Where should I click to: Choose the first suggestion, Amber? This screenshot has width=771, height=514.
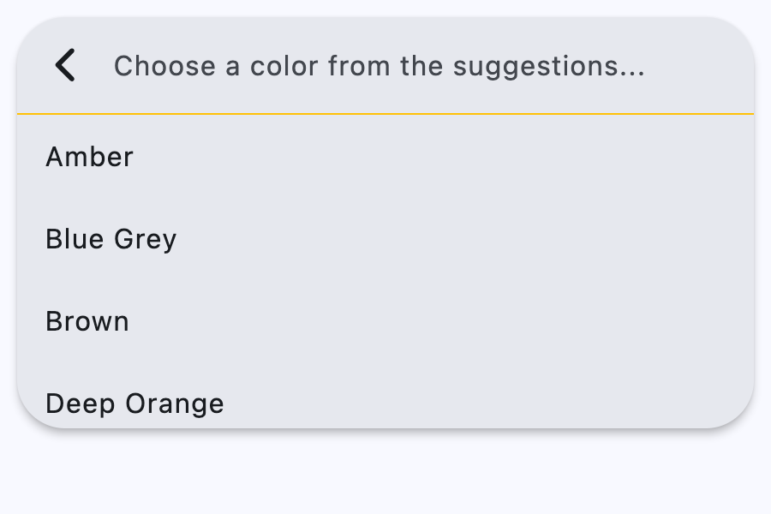tap(90, 157)
